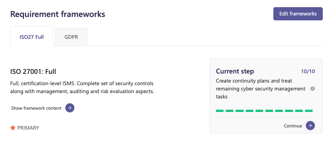
Task: Click the last green progress segment
Action: pyautogui.click(x=309, y=111)
